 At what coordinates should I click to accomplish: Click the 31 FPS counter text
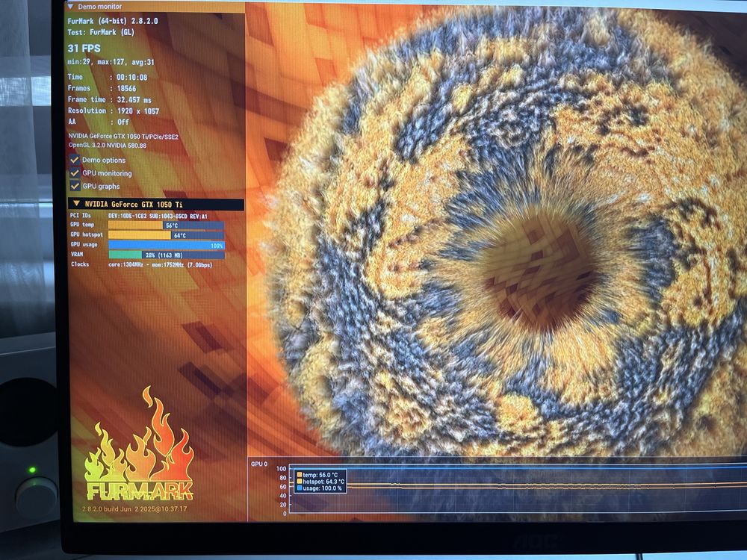84,48
